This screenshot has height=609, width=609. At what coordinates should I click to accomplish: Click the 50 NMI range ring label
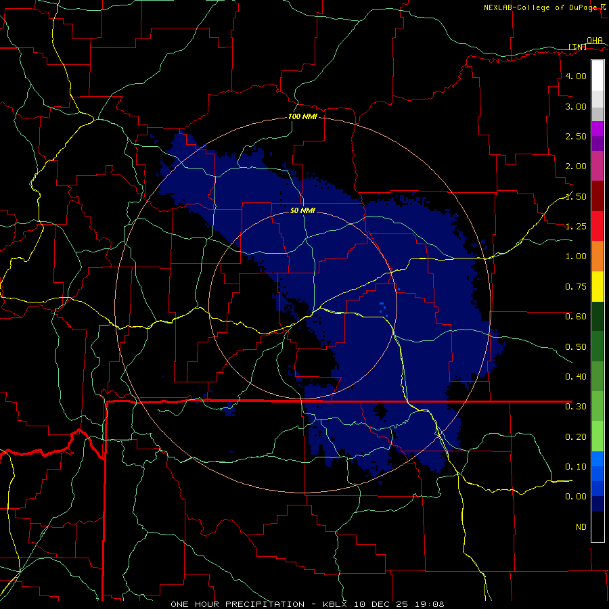(x=302, y=211)
